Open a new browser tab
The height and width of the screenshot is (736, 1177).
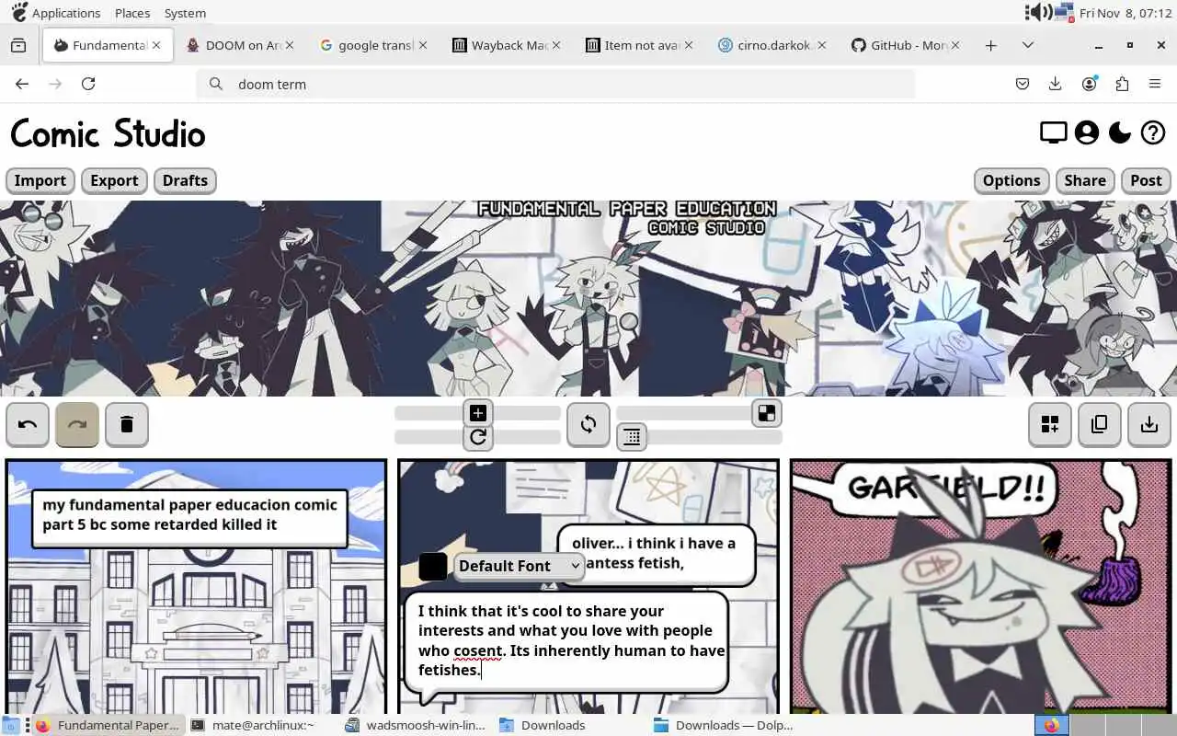[990, 45]
